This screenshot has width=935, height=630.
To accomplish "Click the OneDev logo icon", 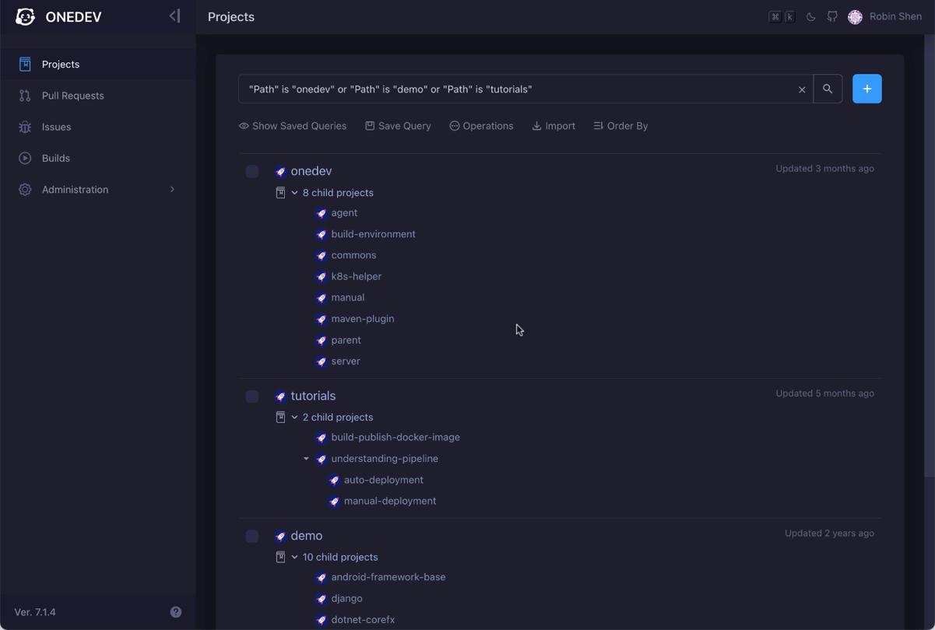I will [25, 16].
